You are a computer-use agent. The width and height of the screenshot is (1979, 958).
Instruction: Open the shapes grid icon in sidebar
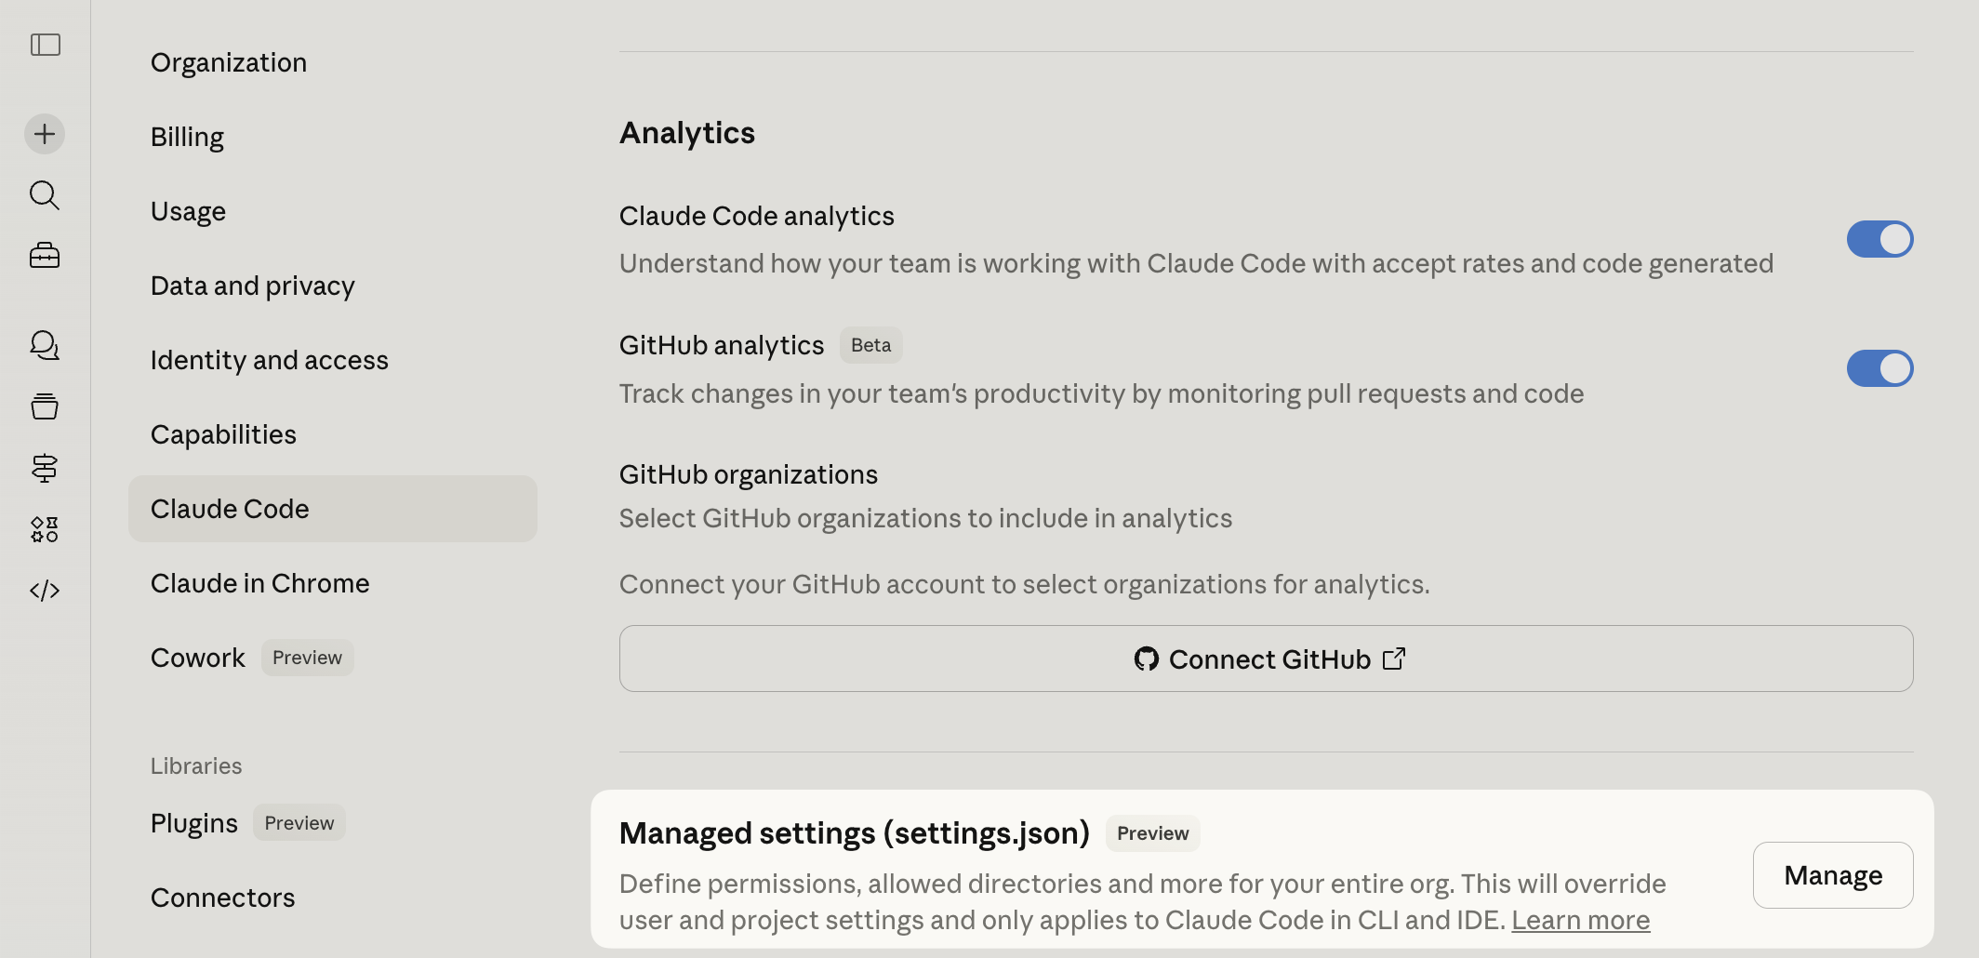[x=45, y=529]
